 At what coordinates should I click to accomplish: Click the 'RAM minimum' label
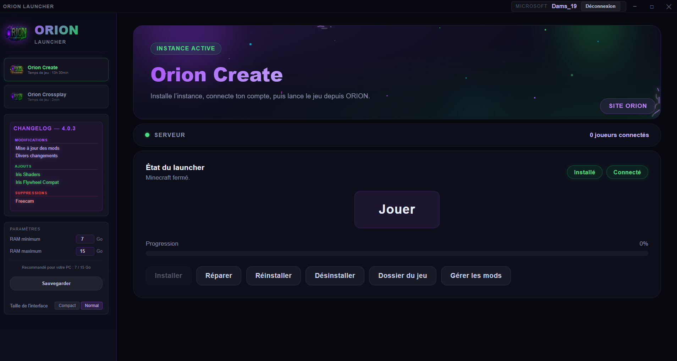click(25, 239)
